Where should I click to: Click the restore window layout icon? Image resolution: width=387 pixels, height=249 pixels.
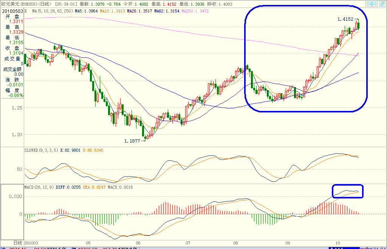(382, 4)
